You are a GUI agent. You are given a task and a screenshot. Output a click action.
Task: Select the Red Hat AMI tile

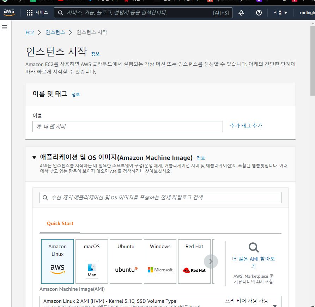[x=194, y=261]
